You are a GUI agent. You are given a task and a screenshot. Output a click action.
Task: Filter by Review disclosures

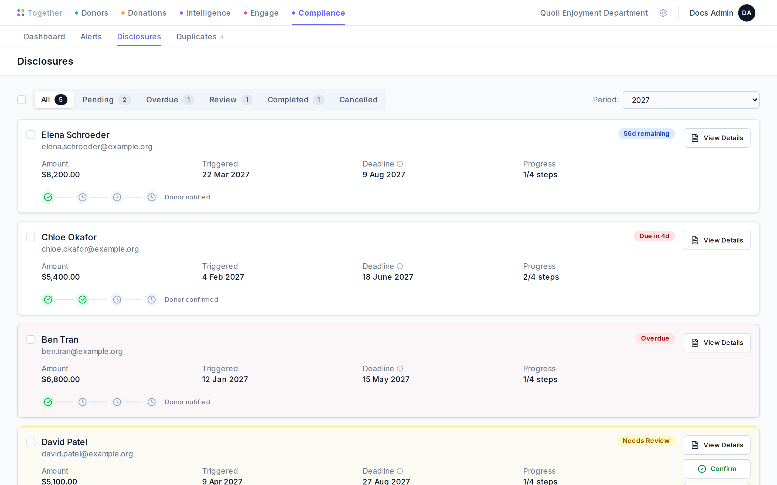230,100
